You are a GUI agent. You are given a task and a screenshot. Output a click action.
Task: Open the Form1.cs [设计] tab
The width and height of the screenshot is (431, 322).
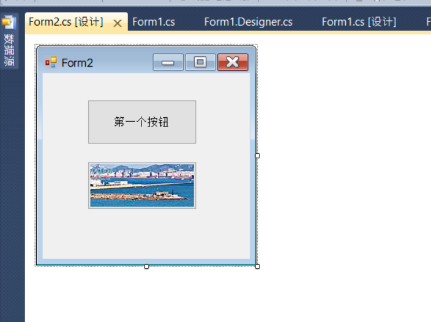[359, 22]
